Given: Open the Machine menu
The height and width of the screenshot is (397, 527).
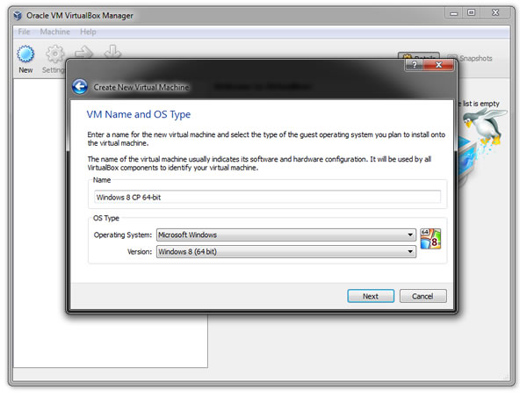Looking at the screenshot, I should click(54, 32).
